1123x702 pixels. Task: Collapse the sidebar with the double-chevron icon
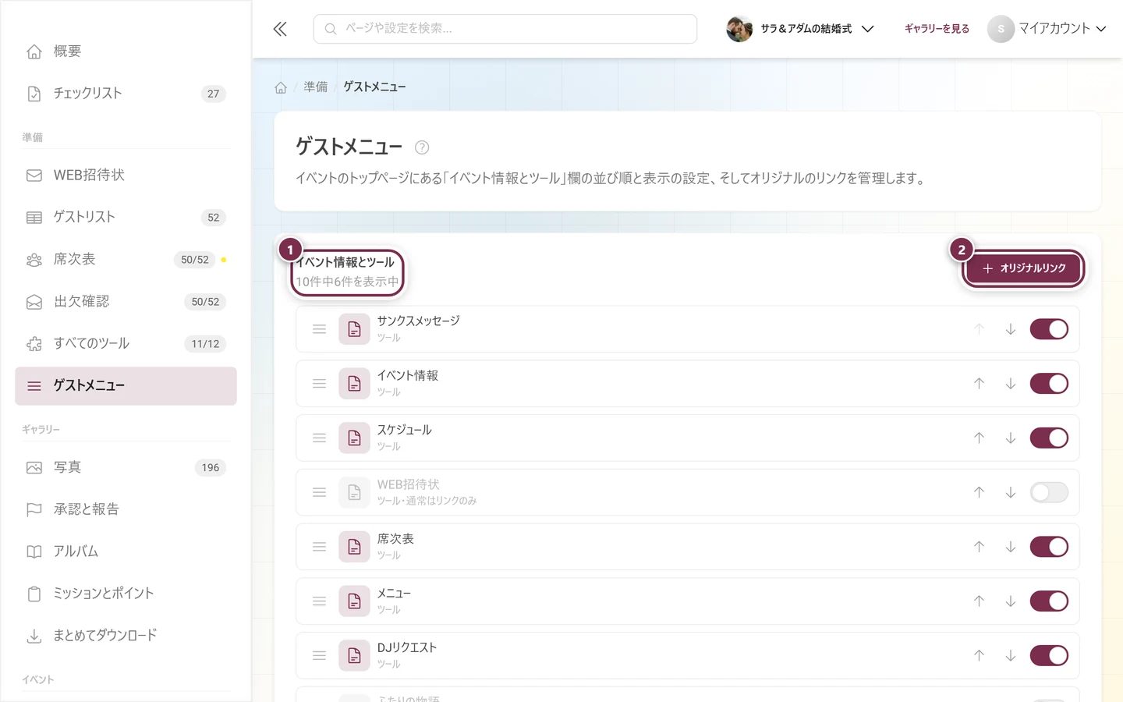click(x=280, y=29)
